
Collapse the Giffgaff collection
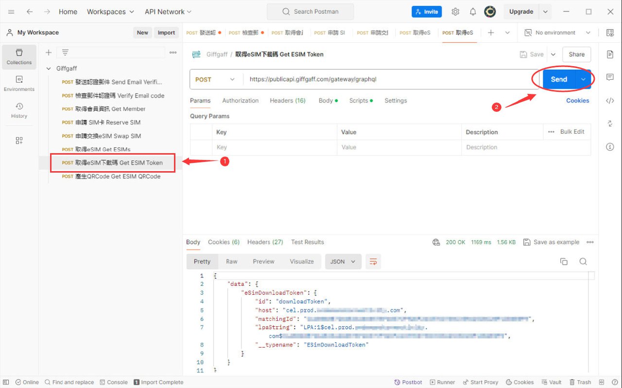[49, 69]
